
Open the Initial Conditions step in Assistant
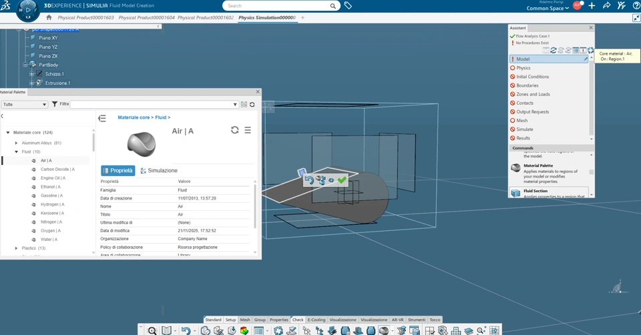533,77
